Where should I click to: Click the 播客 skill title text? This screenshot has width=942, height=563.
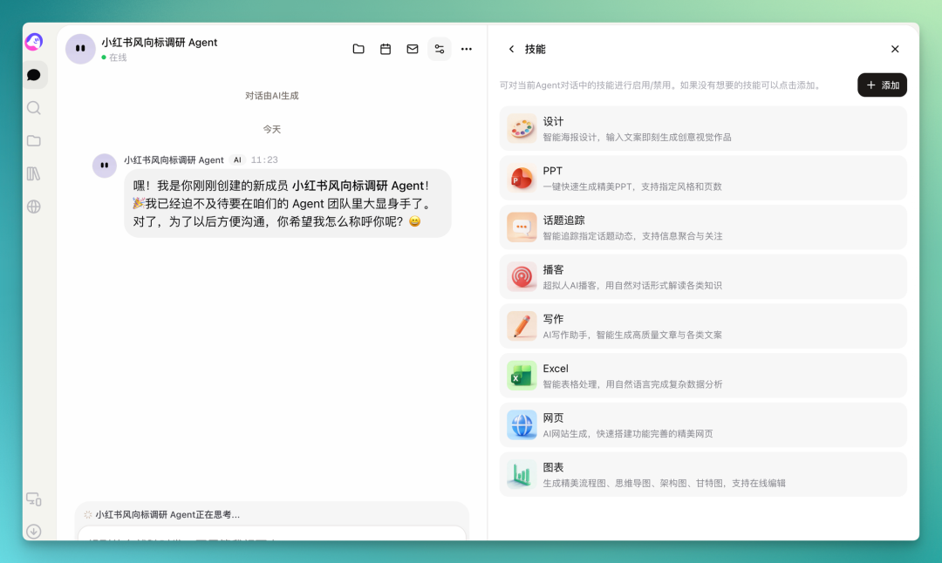coord(553,269)
